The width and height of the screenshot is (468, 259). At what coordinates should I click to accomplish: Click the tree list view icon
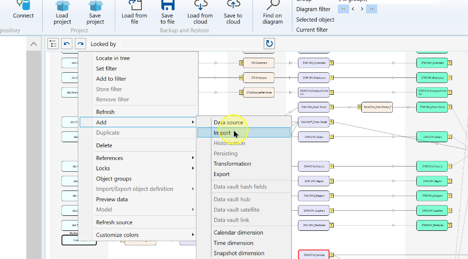pos(53,44)
